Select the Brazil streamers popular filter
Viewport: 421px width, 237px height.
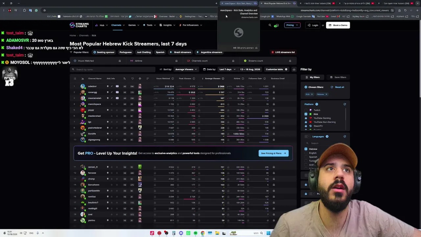click(x=180, y=52)
